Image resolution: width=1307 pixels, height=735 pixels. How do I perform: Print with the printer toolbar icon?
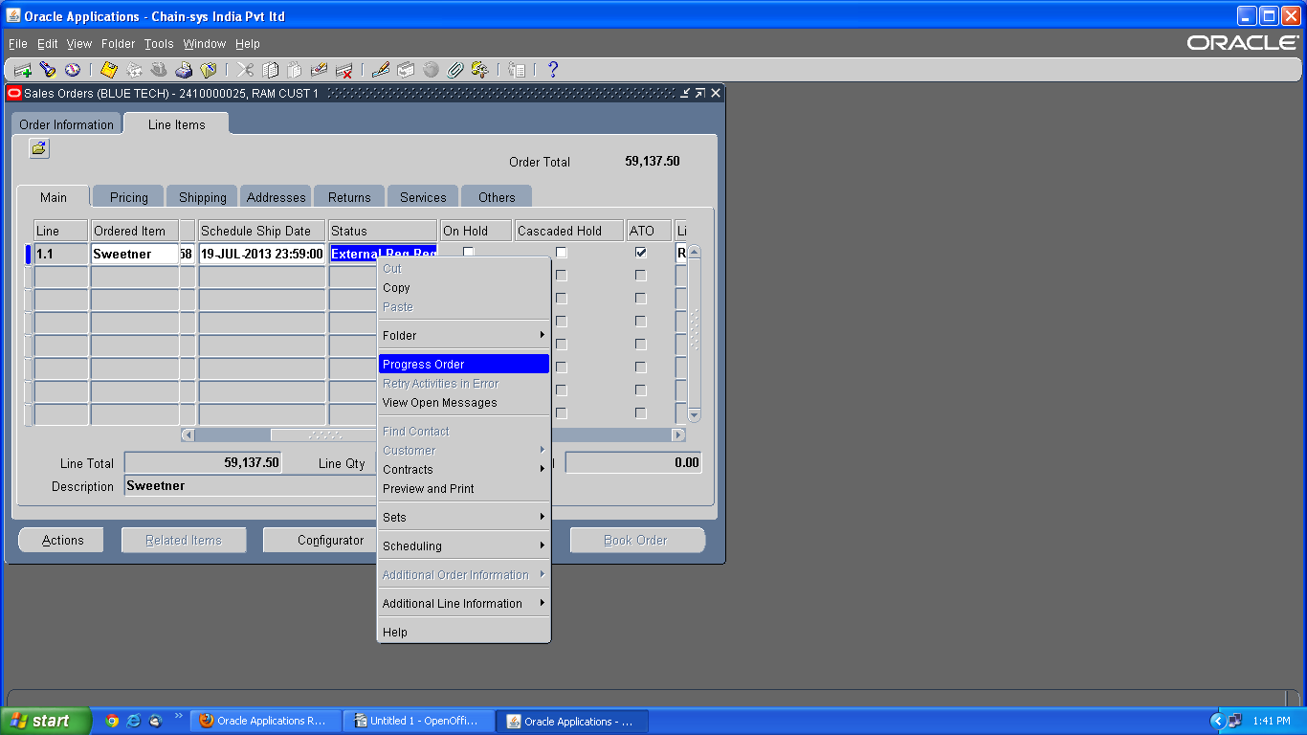click(184, 70)
